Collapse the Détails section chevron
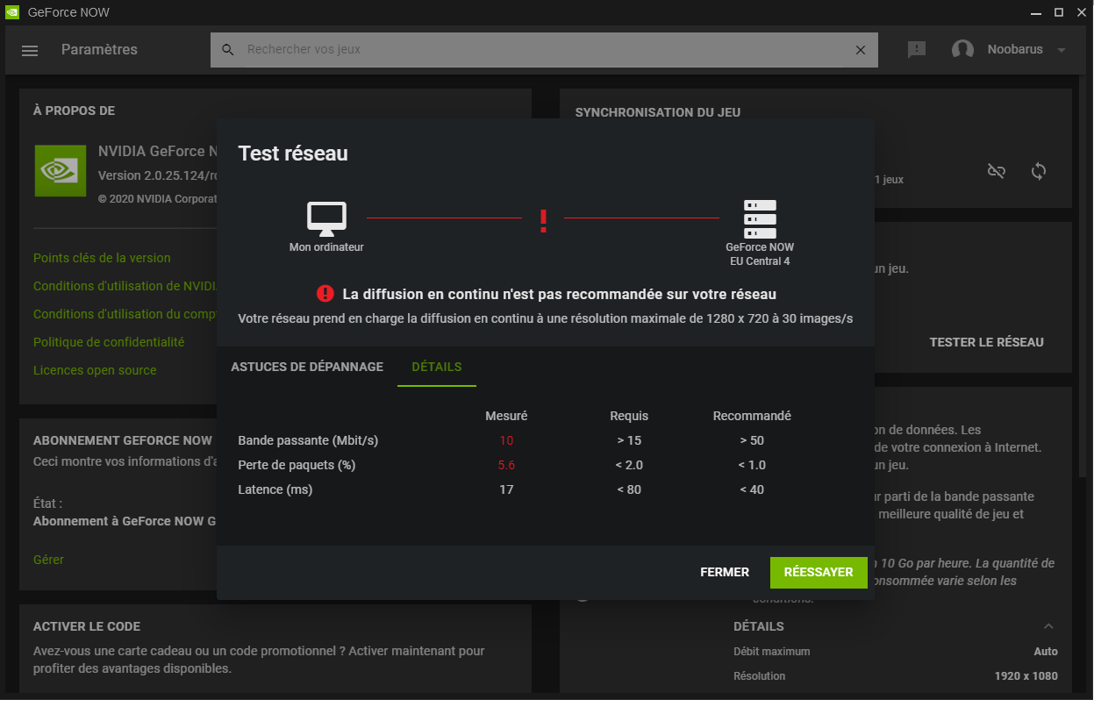Viewport: 1094px width, 707px height. click(1048, 626)
